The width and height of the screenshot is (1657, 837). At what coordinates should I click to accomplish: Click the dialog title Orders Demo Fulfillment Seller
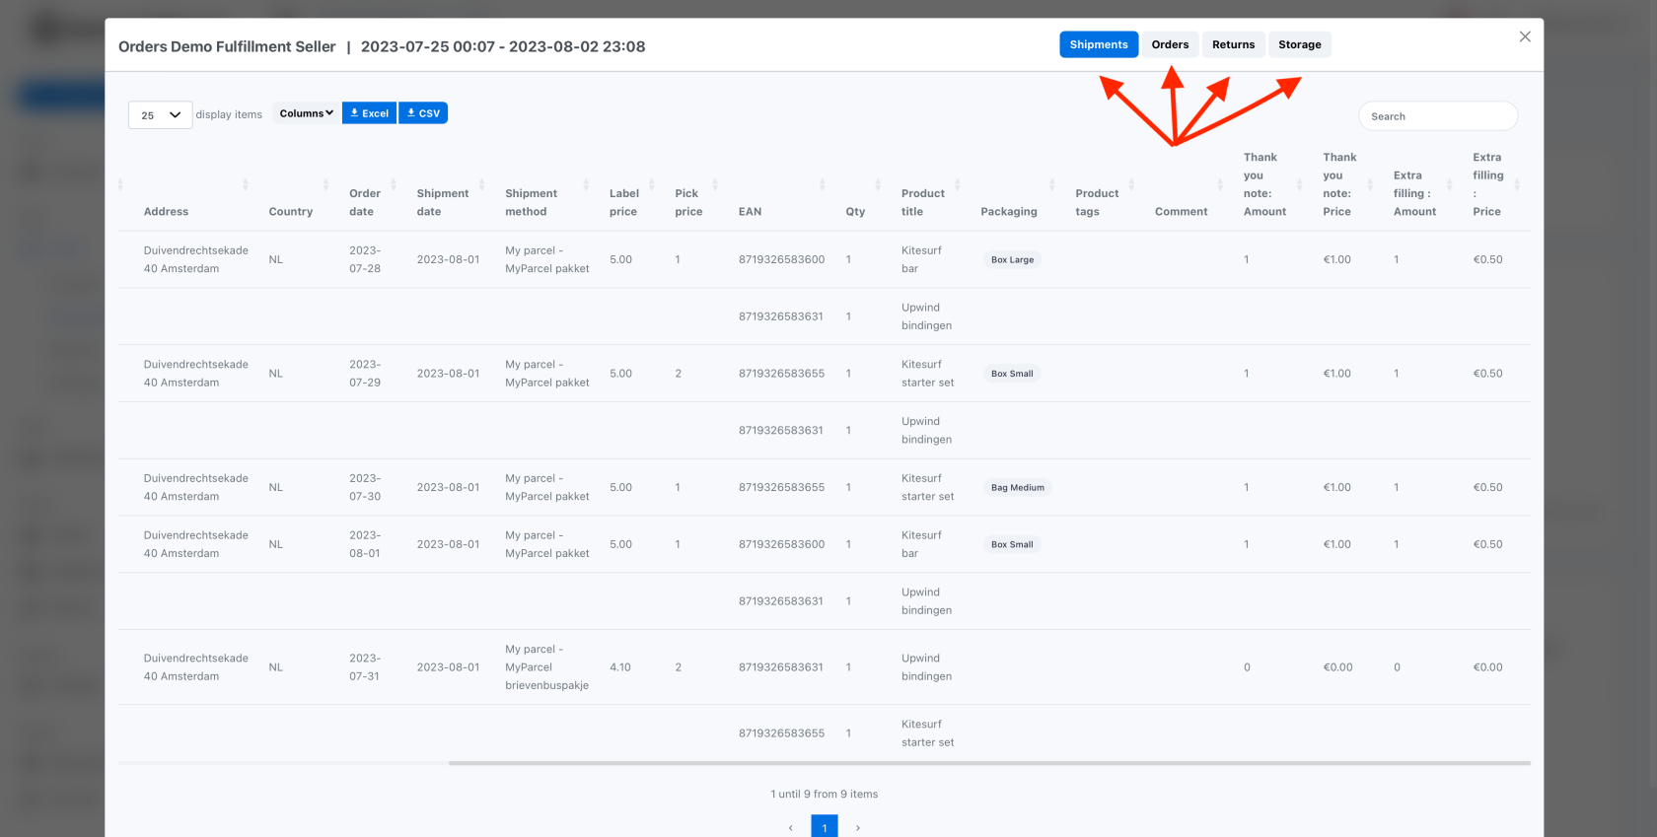point(227,46)
